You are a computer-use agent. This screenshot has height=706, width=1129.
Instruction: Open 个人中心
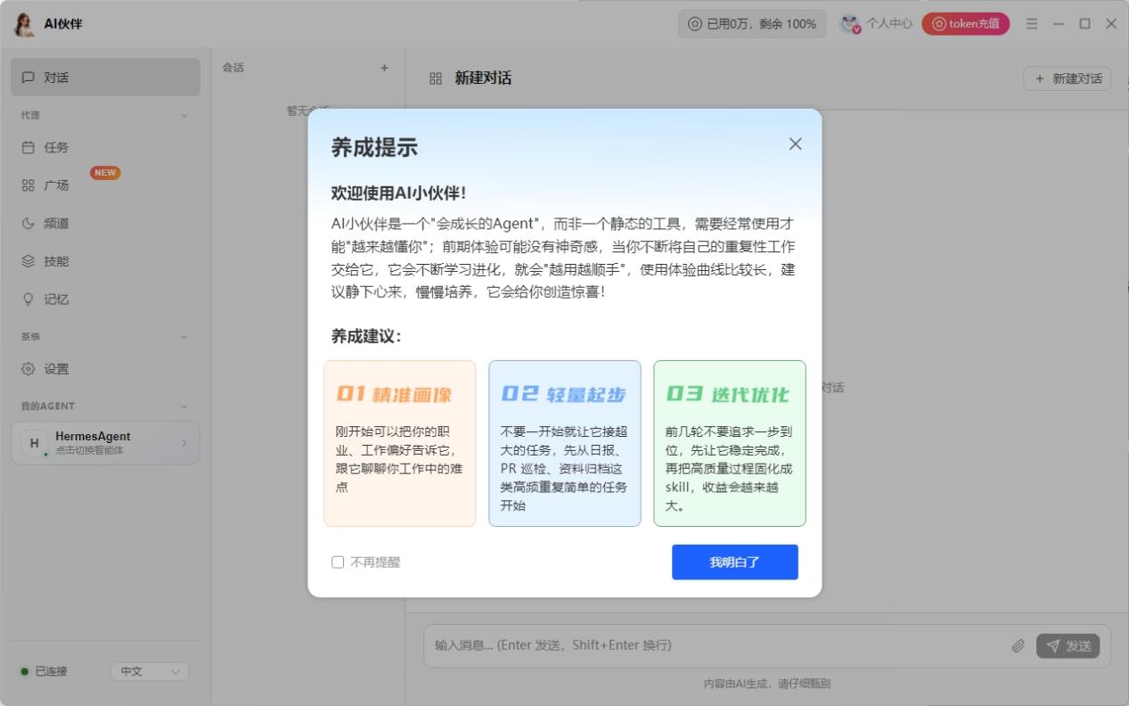(877, 24)
